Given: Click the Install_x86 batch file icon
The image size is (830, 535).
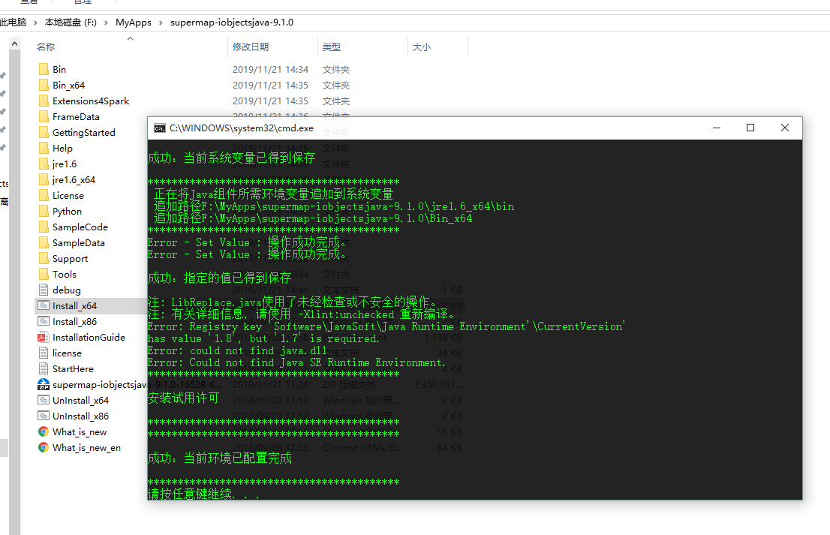Looking at the screenshot, I should (44, 322).
